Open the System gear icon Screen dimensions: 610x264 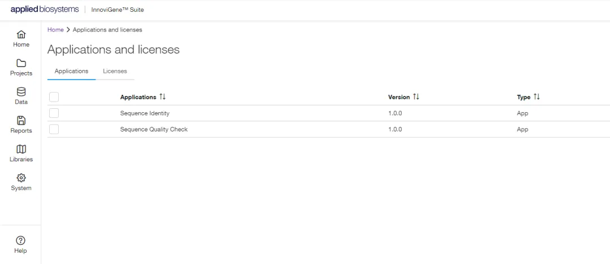(21, 178)
